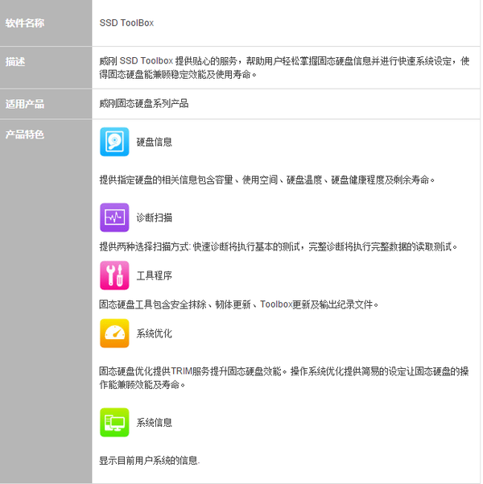Click the green computer system info icon
483x484 pixels.
114,422
